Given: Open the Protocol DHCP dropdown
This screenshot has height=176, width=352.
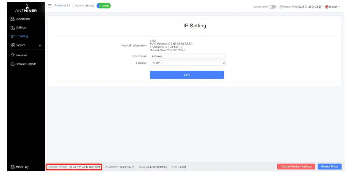Looking at the screenshot, I should tap(188, 63).
